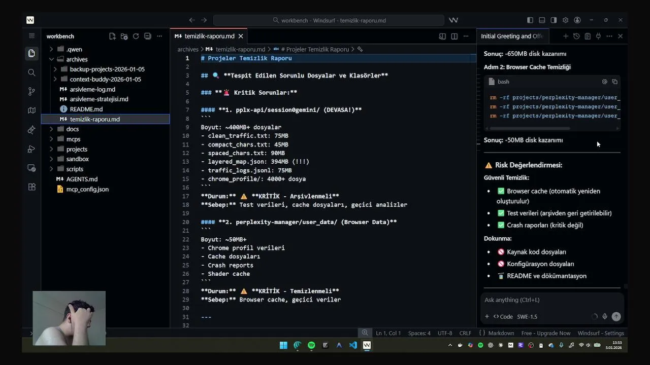Image resolution: width=650 pixels, height=365 pixels.
Task: Refresh the workbench explorer
Action: [136, 36]
